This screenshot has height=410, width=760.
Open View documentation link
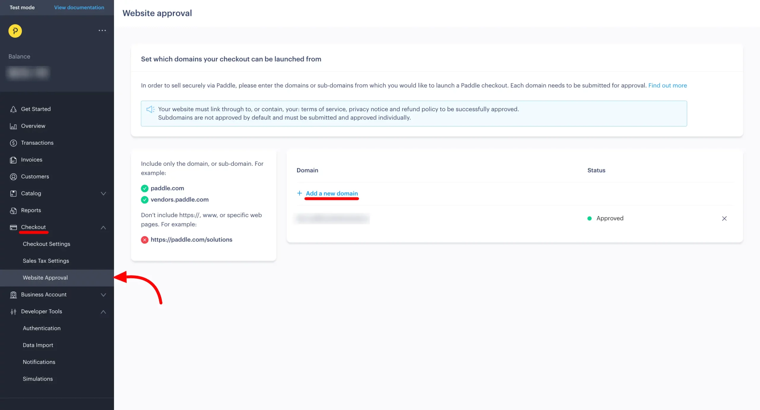coord(79,7)
